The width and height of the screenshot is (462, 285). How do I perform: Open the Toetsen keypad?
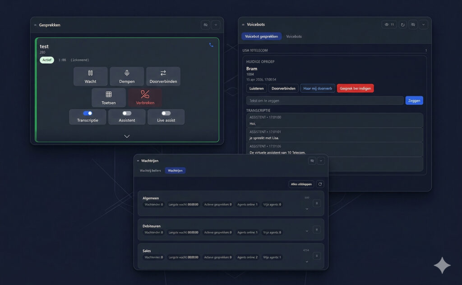[x=108, y=97]
